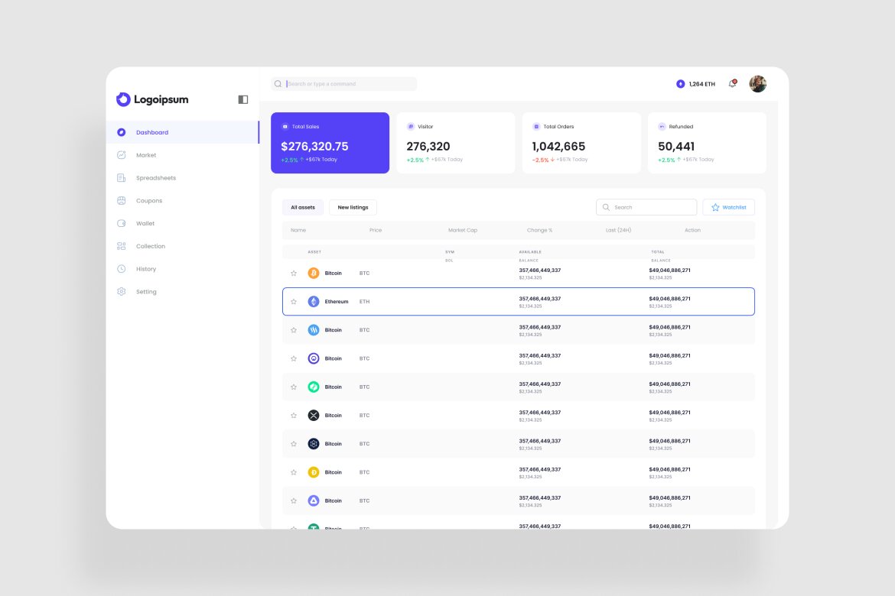Click the Watchlist button
Image resolution: width=895 pixels, height=596 pixels.
coord(728,207)
